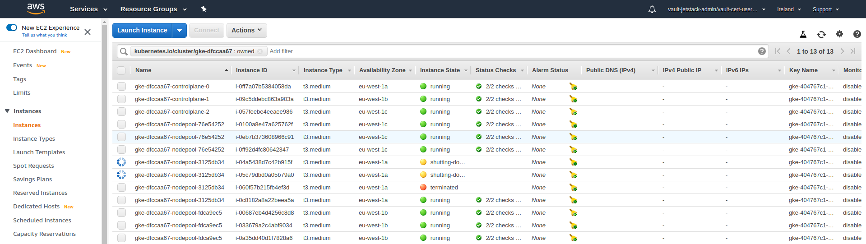
Task: Open Spot Requests in sidebar
Action: (33, 166)
